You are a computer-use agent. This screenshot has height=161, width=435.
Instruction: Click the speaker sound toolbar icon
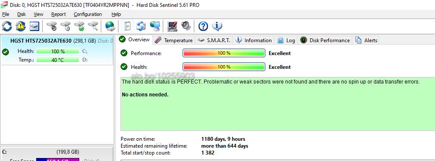pos(186,26)
